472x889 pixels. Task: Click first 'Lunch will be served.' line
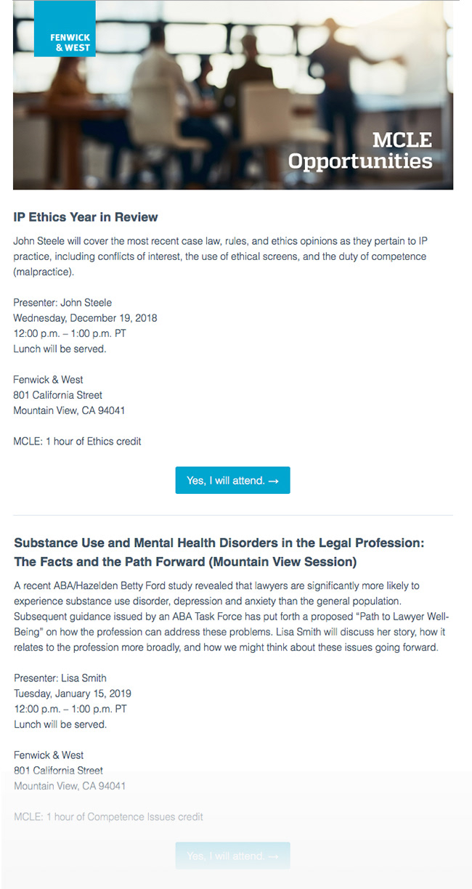click(x=60, y=349)
